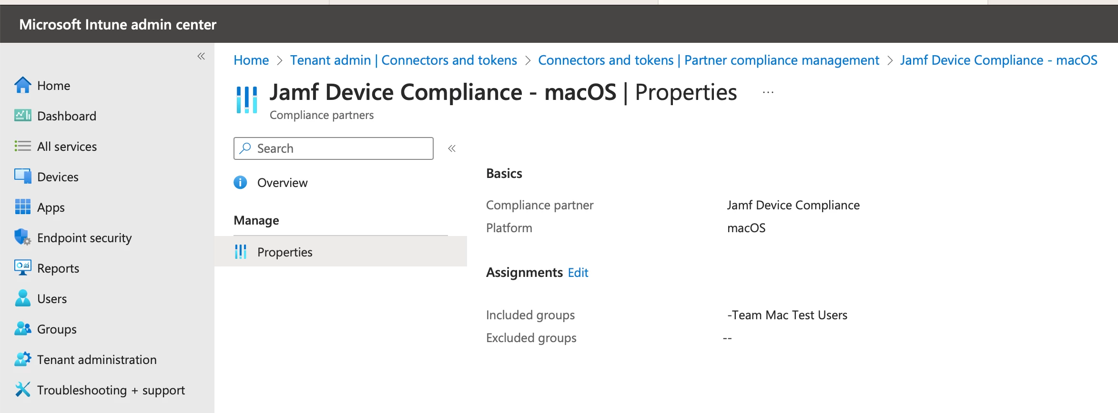Click the All services list icon
This screenshot has height=413, width=1118.
[23, 146]
